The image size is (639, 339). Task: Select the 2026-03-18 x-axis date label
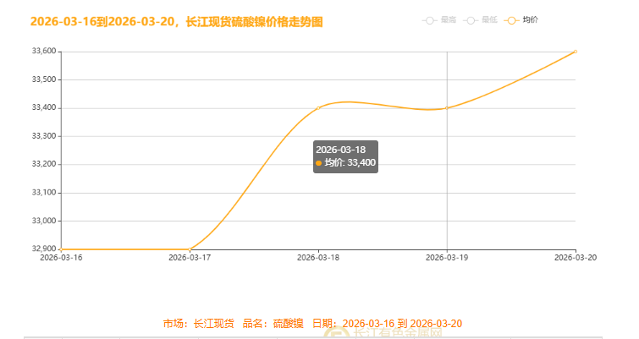point(318,258)
